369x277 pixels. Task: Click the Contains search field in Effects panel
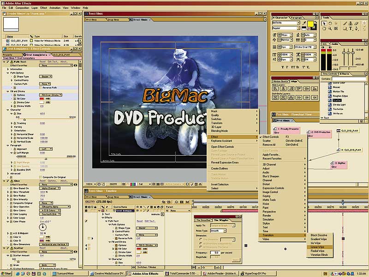pos(349,78)
